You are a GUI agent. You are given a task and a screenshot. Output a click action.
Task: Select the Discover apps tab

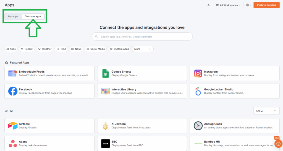click(33, 17)
